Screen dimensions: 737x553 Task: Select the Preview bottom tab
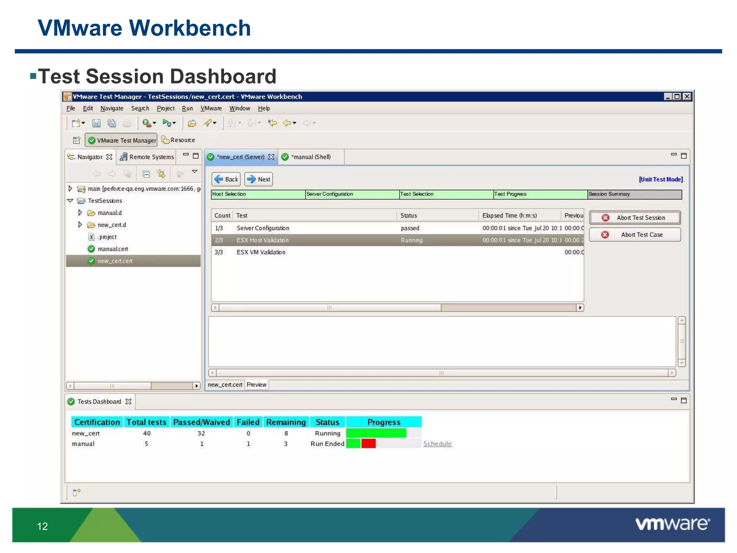257,385
